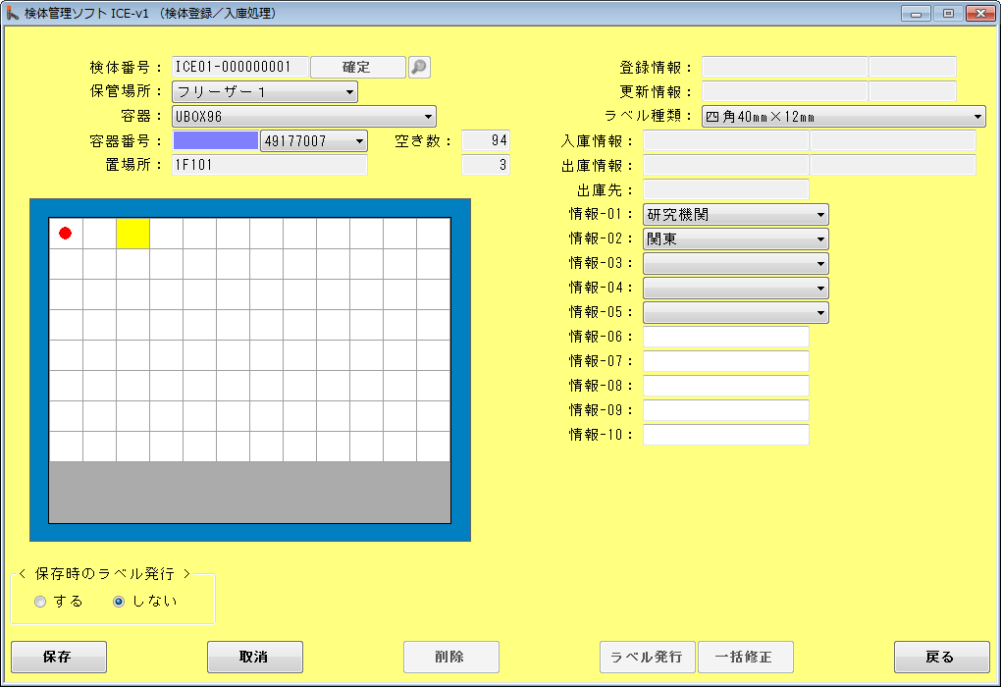Click the 情報-10 text field
1001x687 pixels.
point(726,435)
